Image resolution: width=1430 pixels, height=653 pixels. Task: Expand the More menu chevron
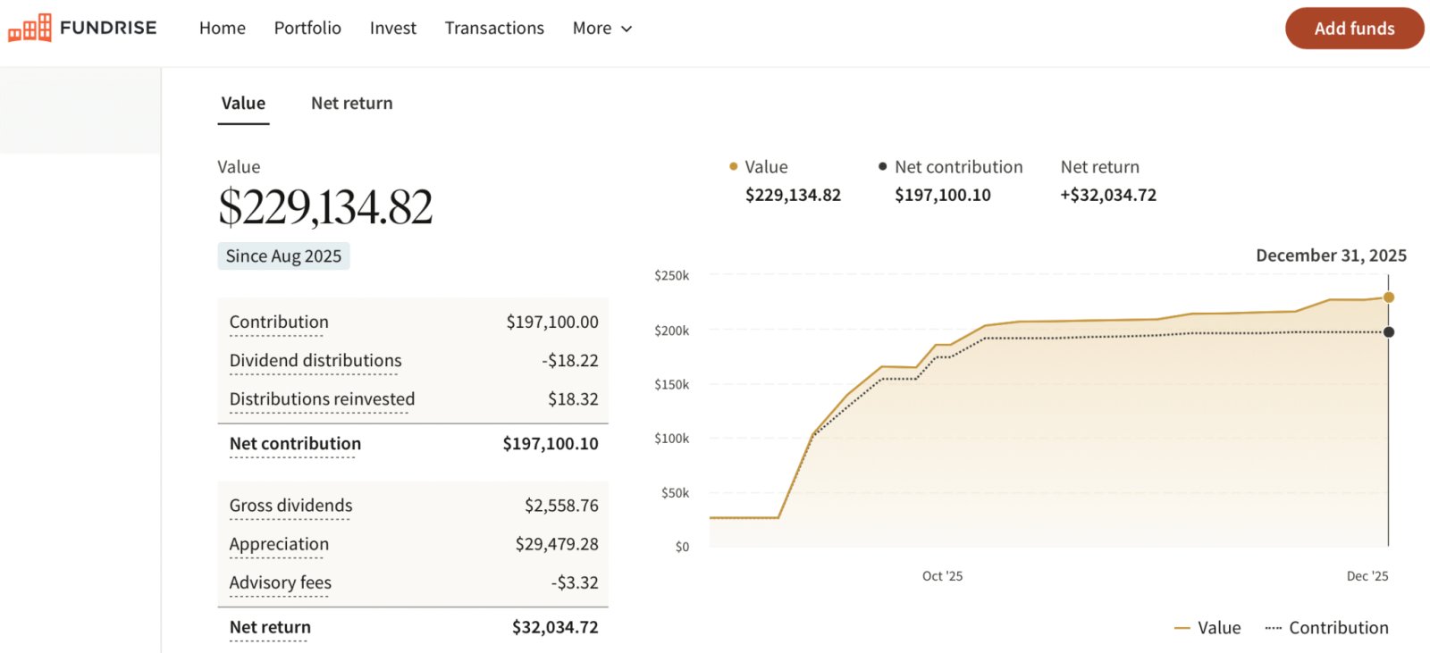pyautogui.click(x=627, y=29)
